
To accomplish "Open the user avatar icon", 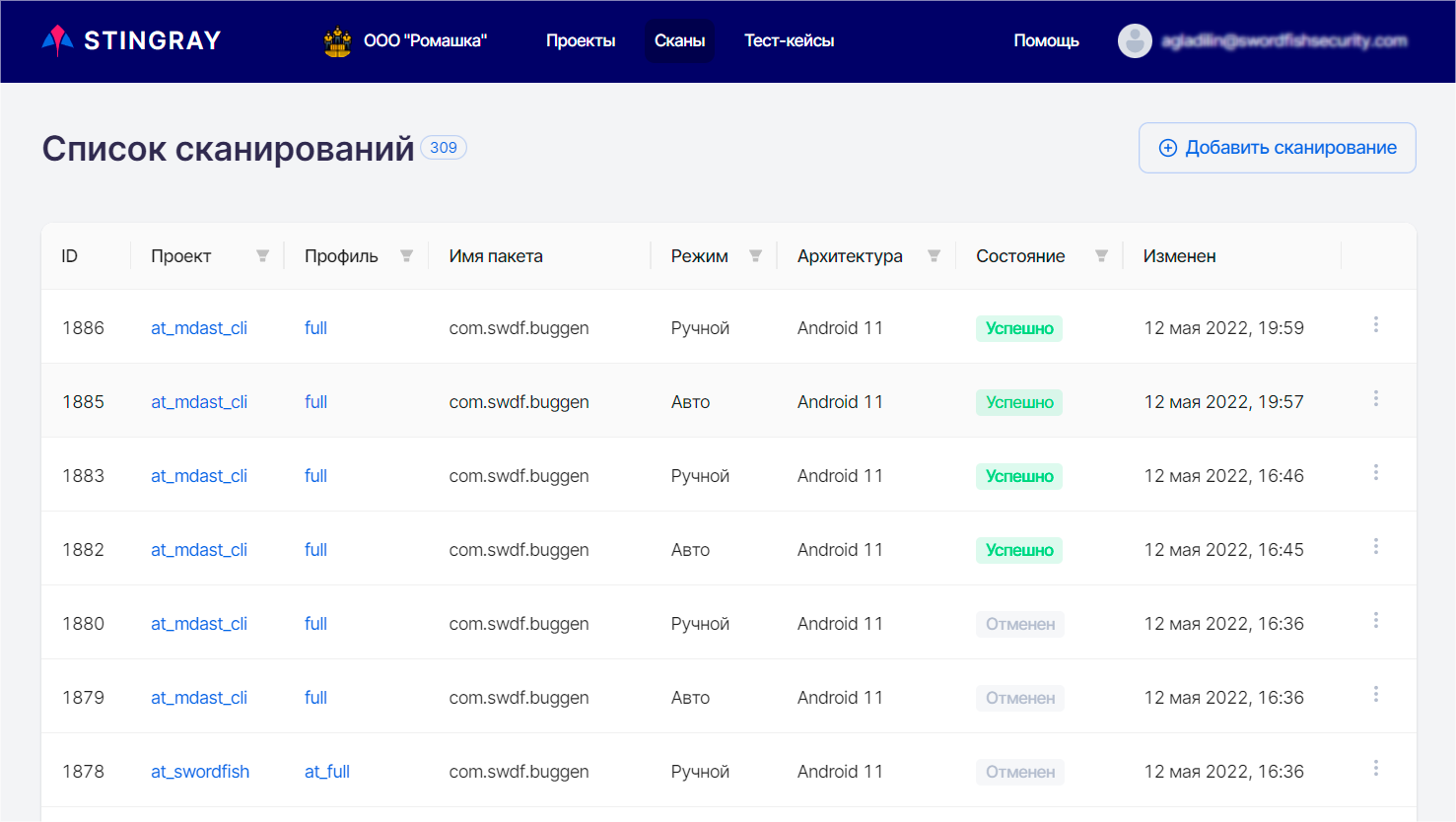I will pos(1135,40).
